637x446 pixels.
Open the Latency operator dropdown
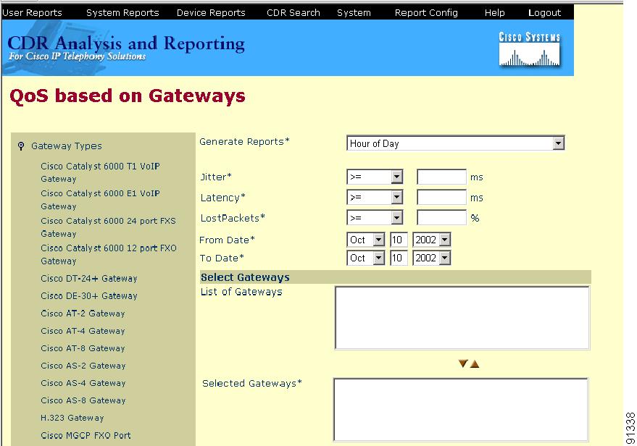tap(375, 197)
